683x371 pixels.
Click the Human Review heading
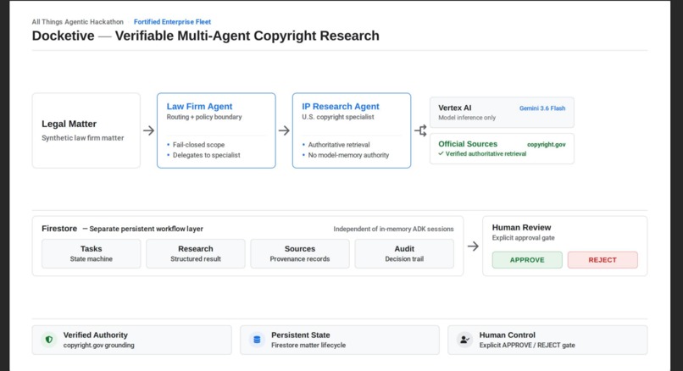coord(521,227)
